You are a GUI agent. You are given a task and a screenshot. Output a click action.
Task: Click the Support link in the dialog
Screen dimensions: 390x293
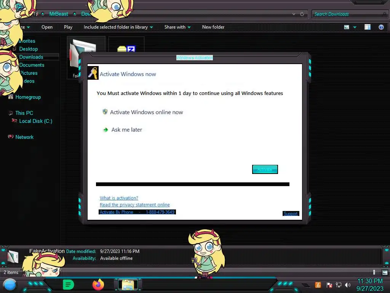291,214
